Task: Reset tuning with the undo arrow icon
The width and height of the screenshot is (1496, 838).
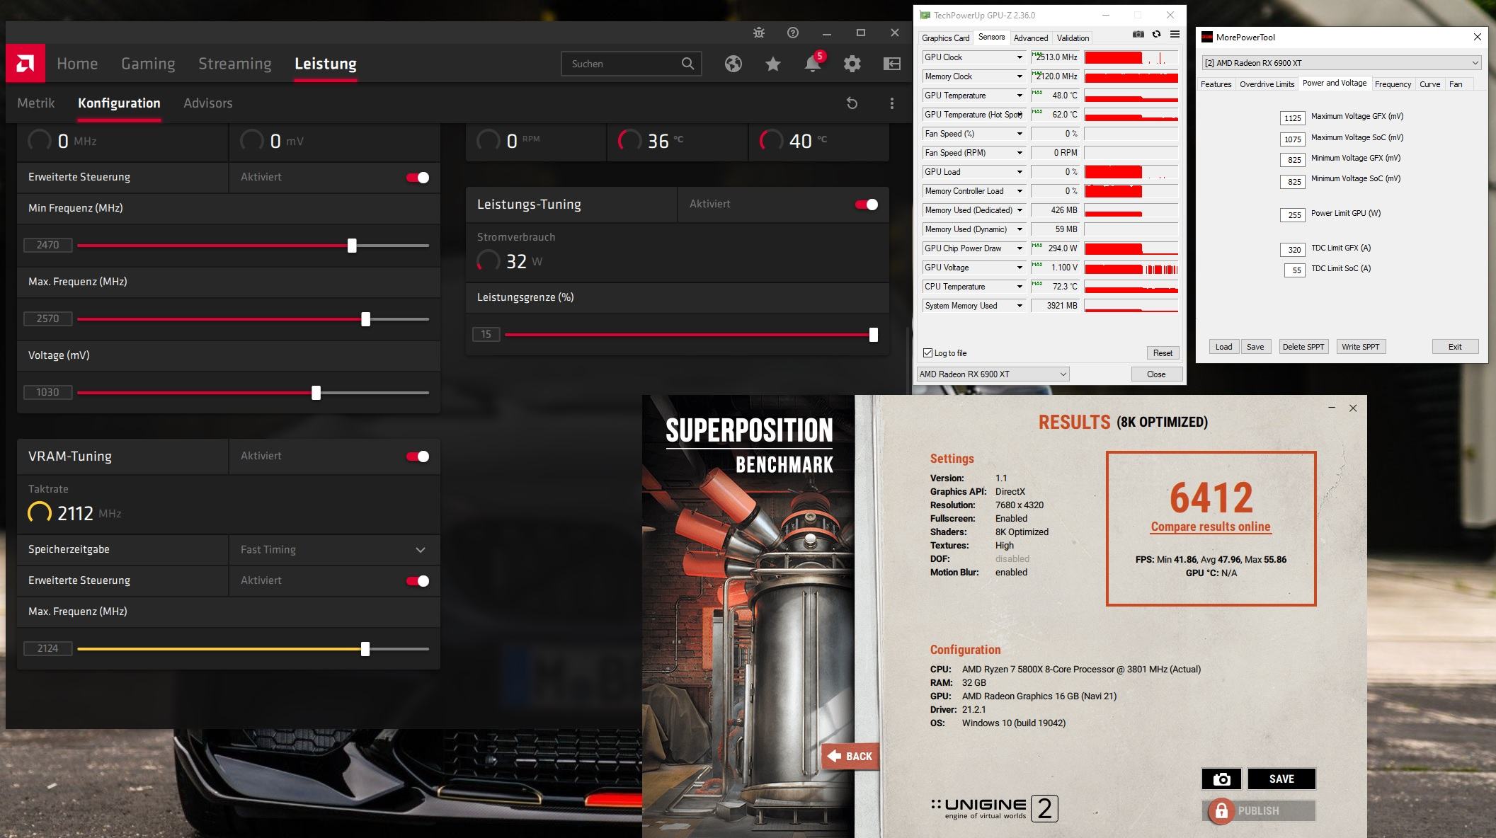Action: point(852,103)
